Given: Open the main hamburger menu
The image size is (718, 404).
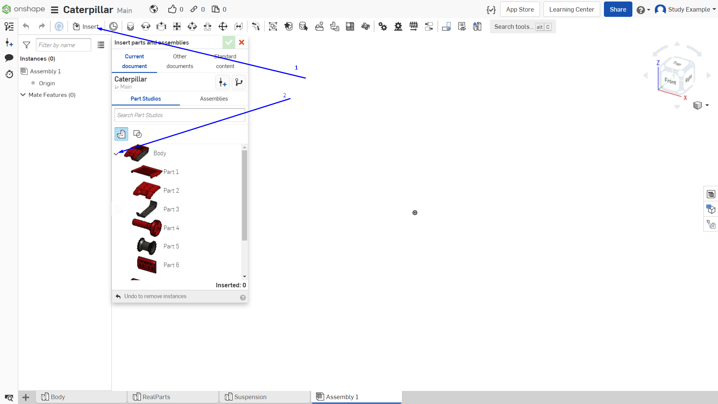Looking at the screenshot, I should click(x=55, y=10).
